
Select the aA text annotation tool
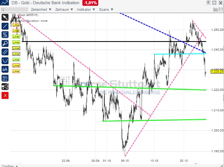(5, 69)
